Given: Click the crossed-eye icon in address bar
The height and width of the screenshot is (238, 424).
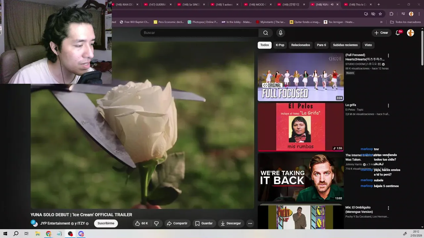Looking at the screenshot, I should tap(373, 14).
